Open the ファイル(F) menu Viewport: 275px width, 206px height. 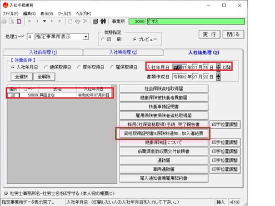11,13
